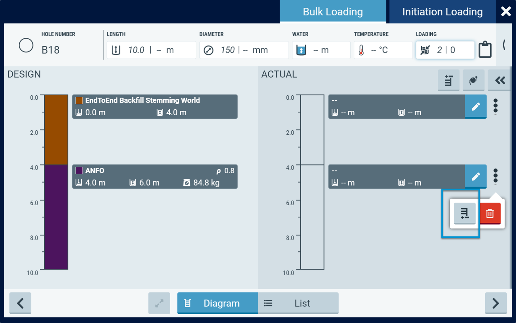Click the primer/booster icon in Actual header

click(474, 80)
